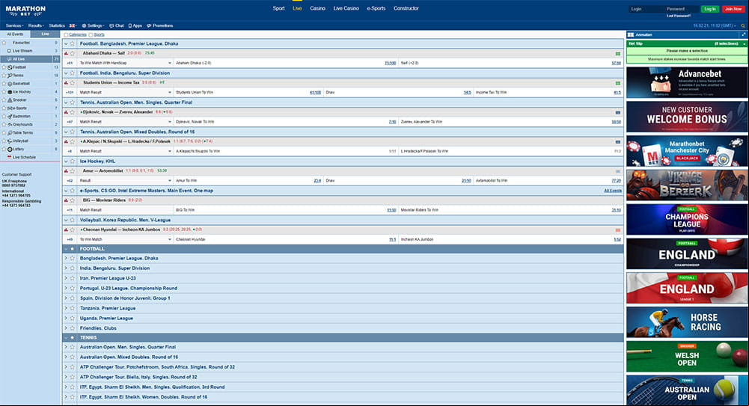Click the All Events link in e-Sports row
Image resolution: width=749 pixels, height=406 pixels.
[613, 191]
